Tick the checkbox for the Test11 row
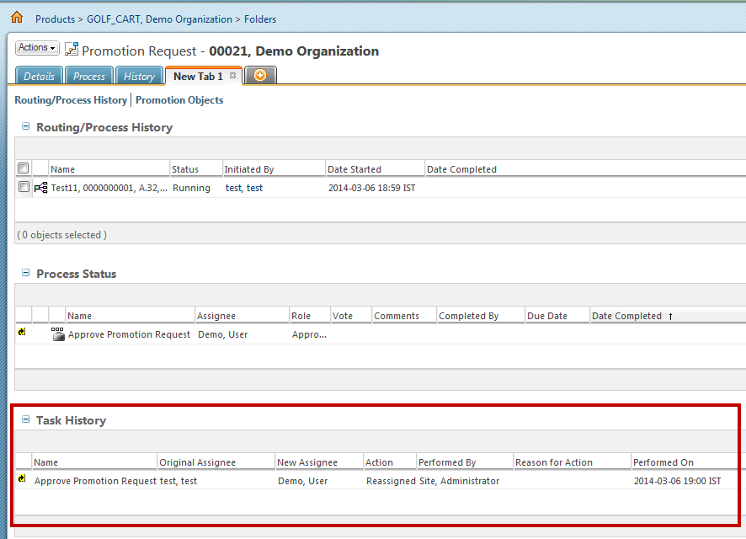Screen dimensions: 746x539 [x=24, y=187]
